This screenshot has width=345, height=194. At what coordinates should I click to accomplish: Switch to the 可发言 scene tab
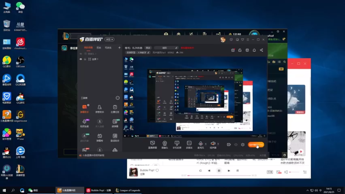pyautogui.click(x=108, y=48)
